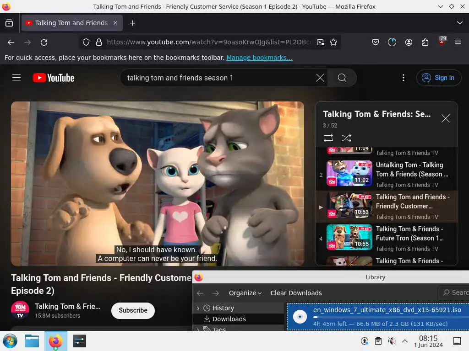The width and height of the screenshot is (469, 351).
Task: Open a new tab with plus button
Action: point(132,23)
